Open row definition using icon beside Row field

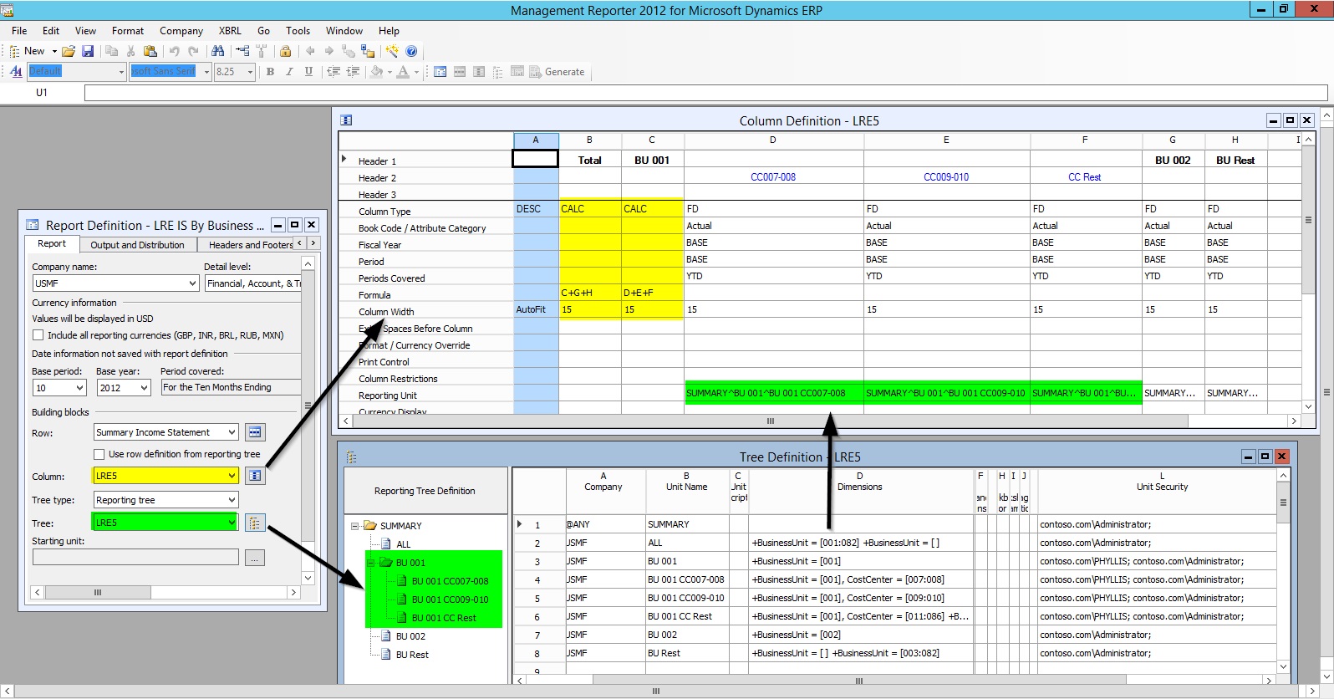[x=255, y=432]
